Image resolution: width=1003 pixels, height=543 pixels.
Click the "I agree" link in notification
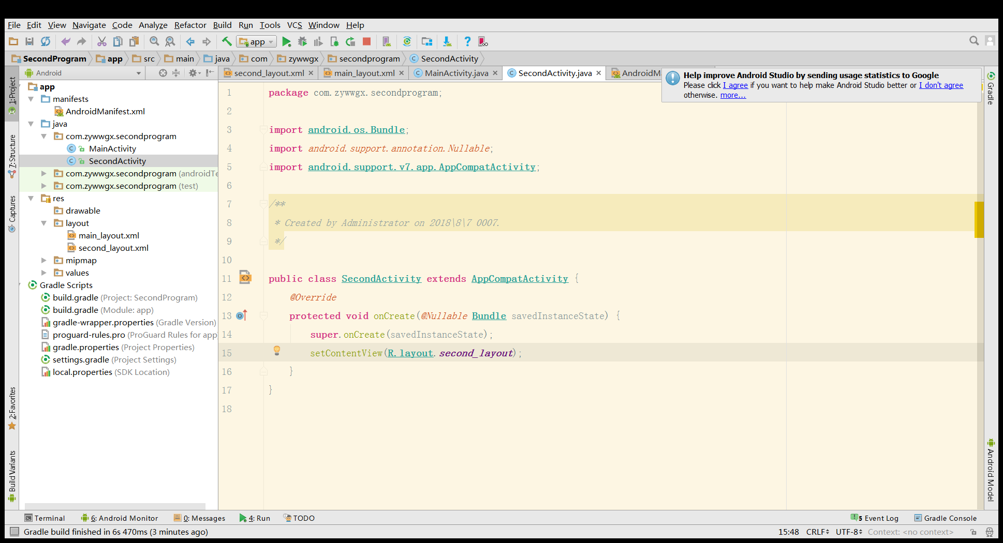[x=735, y=85]
